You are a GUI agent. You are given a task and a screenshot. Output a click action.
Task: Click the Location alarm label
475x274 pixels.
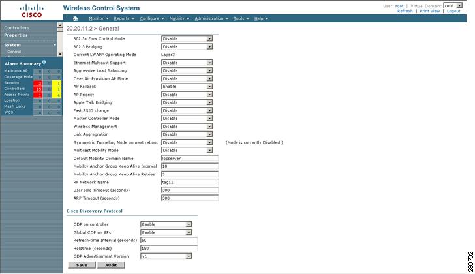[x=12, y=100]
